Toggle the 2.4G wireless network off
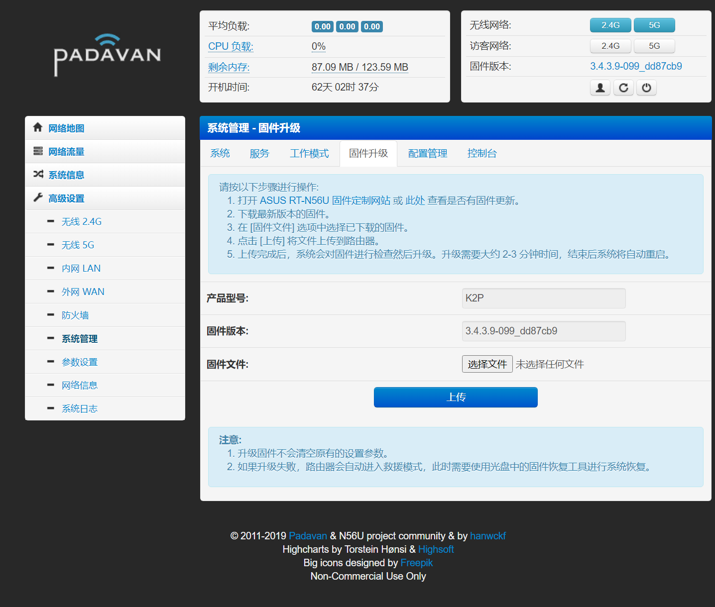Screen dimensions: 715x607 pyautogui.click(x=610, y=25)
